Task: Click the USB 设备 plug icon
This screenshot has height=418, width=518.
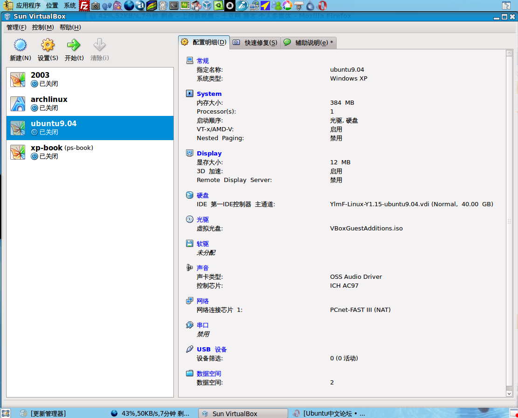Action: 190,349
